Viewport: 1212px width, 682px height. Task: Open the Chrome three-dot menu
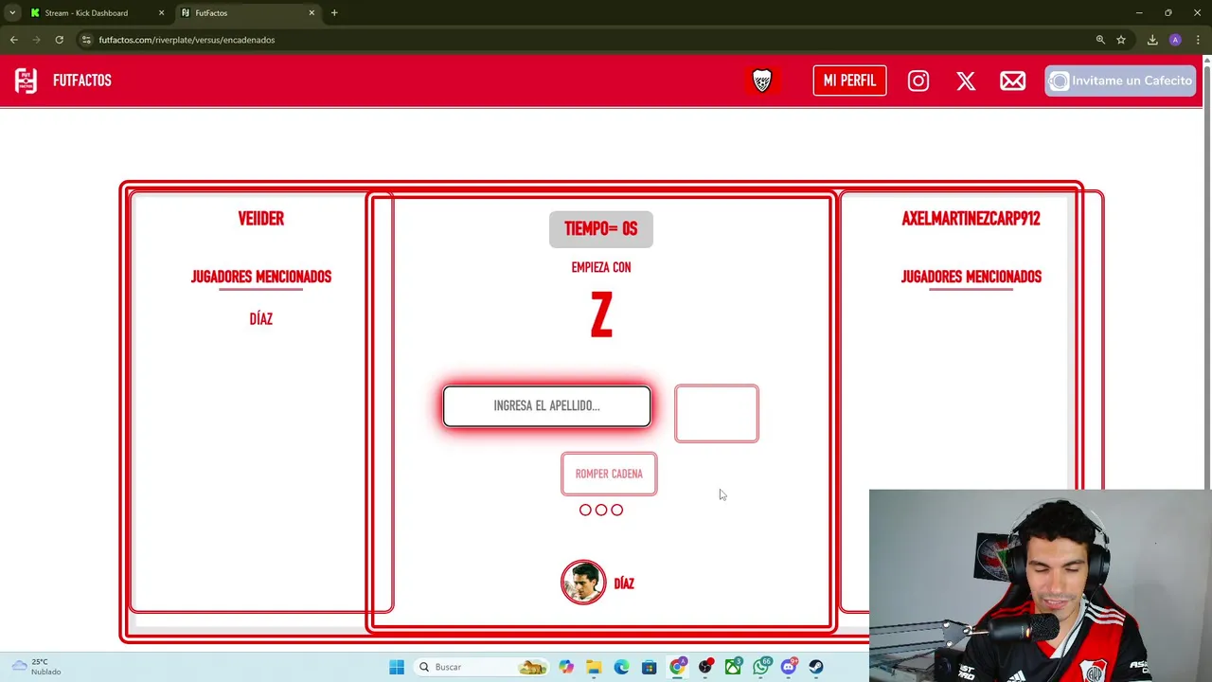click(1198, 40)
